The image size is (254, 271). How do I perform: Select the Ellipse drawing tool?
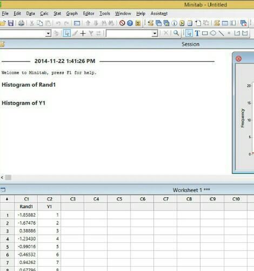click(x=213, y=33)
